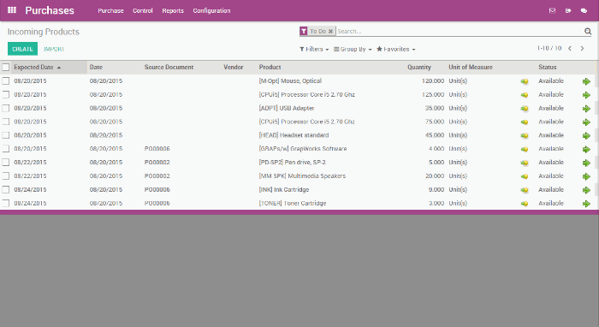Viewport: 599px width, 327px height.
Task: Click green arrow for Mouse, Optical row
Action: click(x=586, y=81)
